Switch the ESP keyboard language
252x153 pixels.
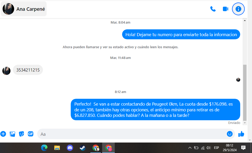(x=216, y=148)
